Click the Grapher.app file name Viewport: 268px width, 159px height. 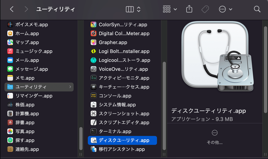coord(113,42)
